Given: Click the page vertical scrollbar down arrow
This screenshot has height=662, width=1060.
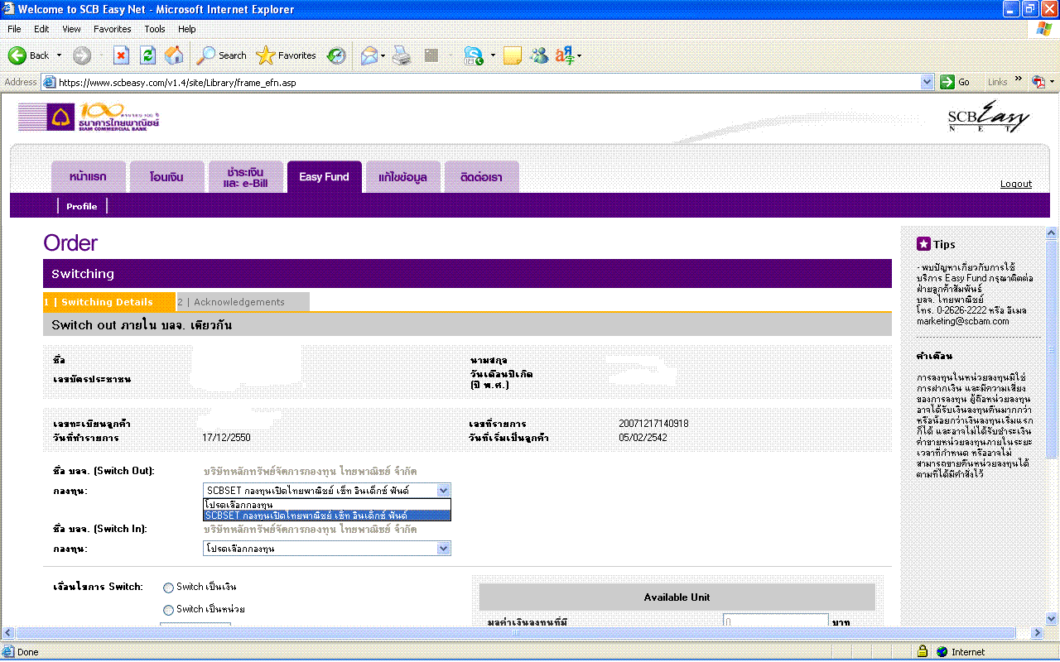Looking at the screenshot, I should pos(1052,618).
